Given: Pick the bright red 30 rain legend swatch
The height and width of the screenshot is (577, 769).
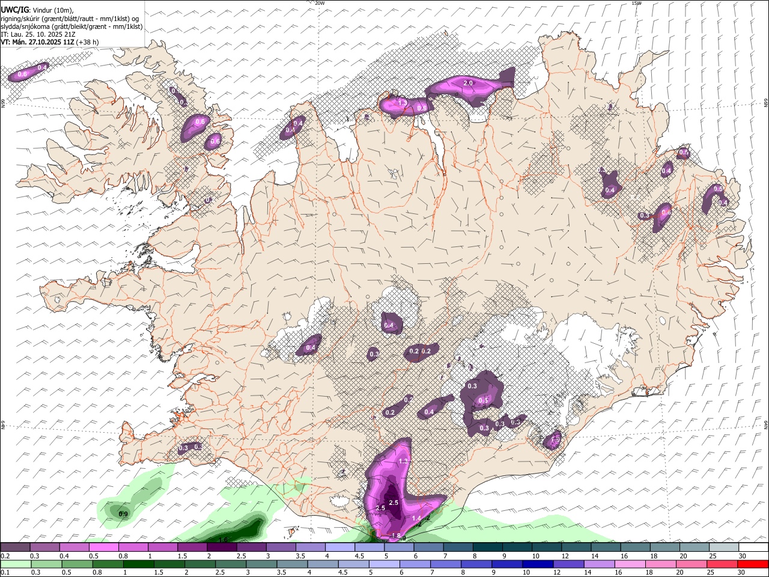Looking at the screenshot, I should tap(752, 564).
